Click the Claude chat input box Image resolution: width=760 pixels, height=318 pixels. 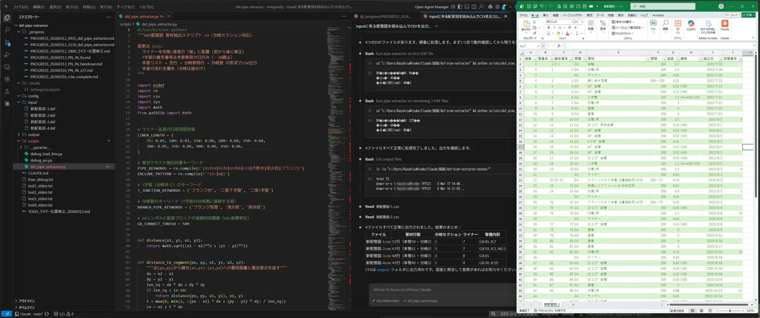tap(443, 290)
